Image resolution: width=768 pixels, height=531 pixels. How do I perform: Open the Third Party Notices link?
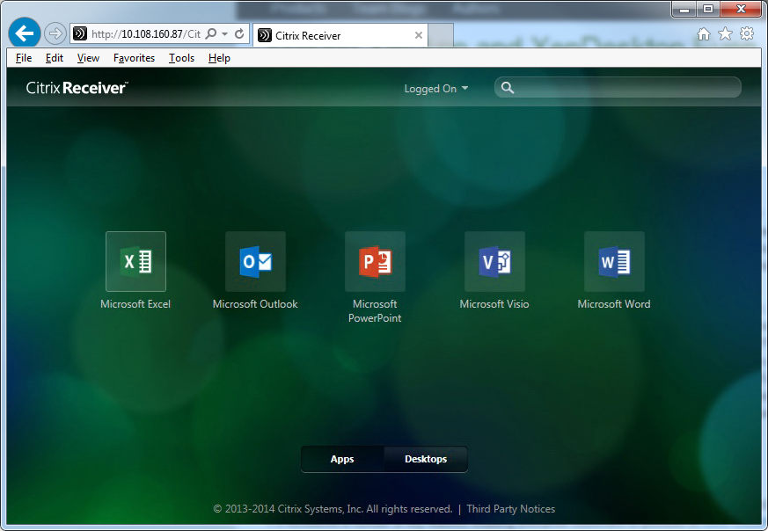(x=510, y=509)
